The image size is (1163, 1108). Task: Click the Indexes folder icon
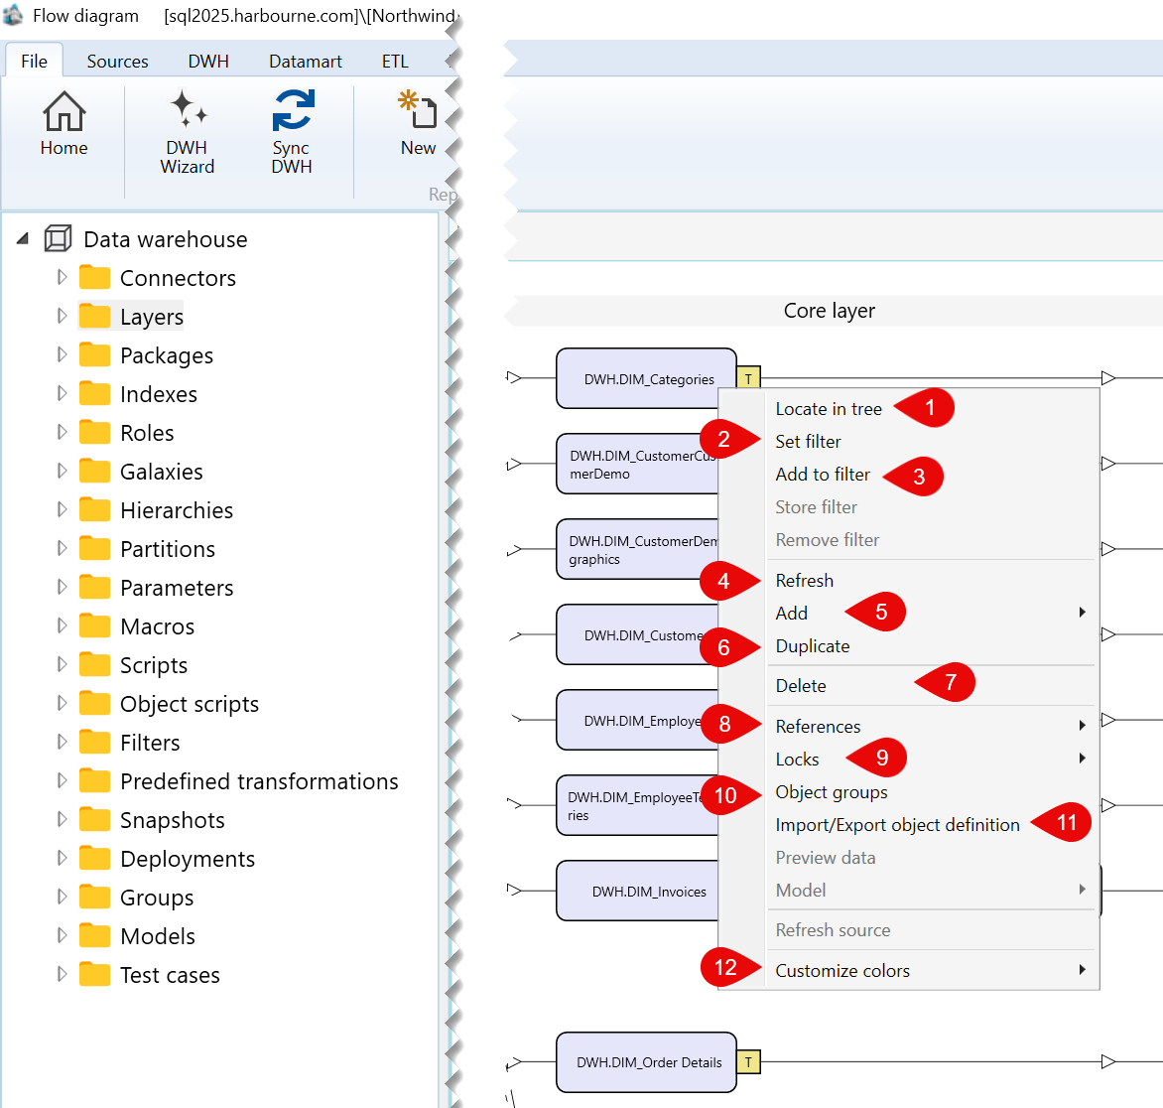[95, 393]
